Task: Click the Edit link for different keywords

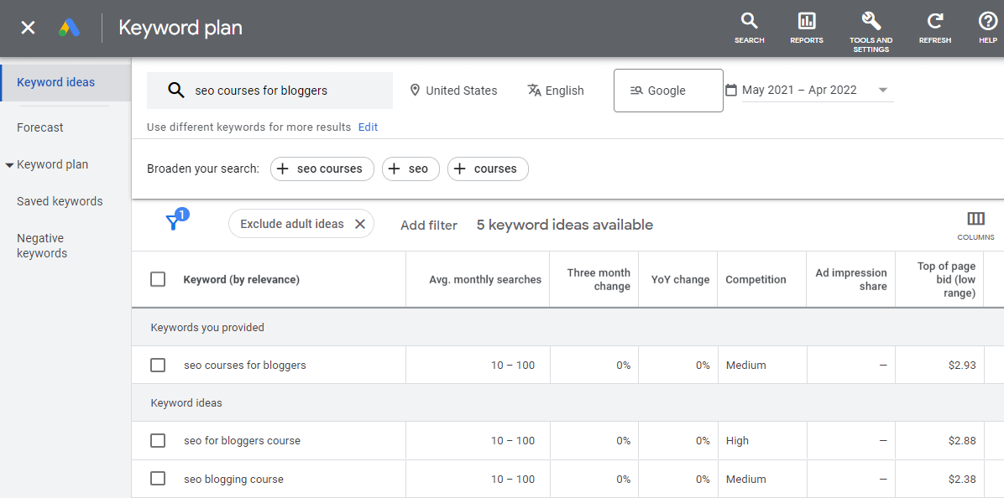Action: click(368, 127)
